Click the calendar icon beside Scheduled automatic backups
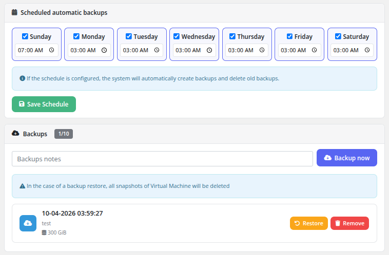The height and width of the screenshot is (255, 389). pyautogui.click(x=15, y=12)
